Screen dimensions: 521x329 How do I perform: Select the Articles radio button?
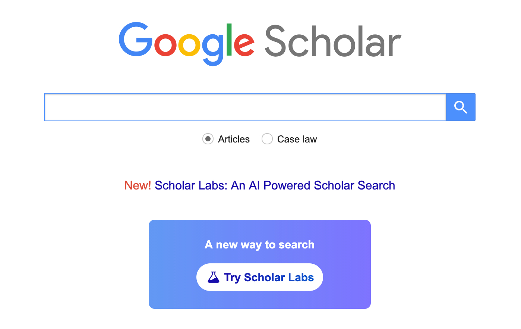(208, 139)
